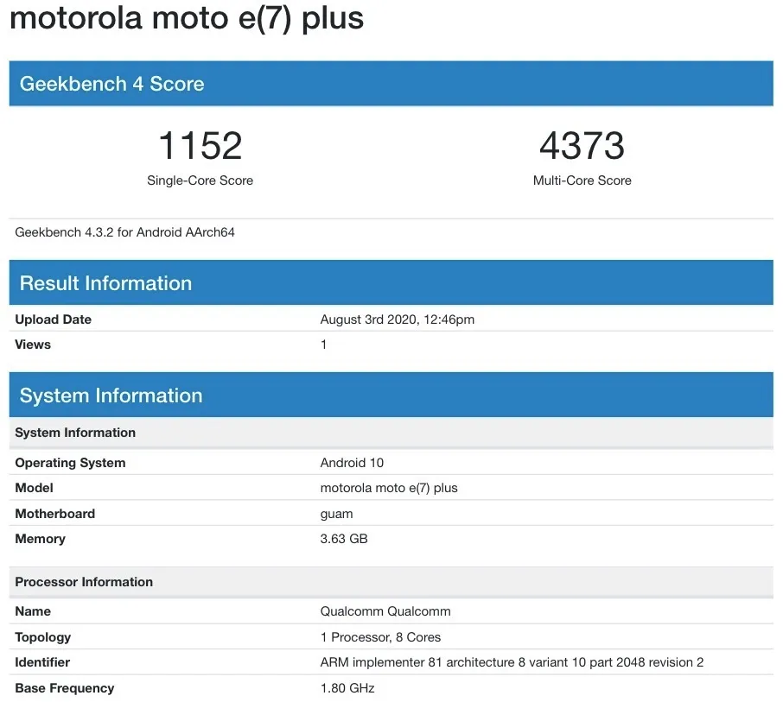
Task: Select the Geekbench 4 Score header
Action: (391, 83)
